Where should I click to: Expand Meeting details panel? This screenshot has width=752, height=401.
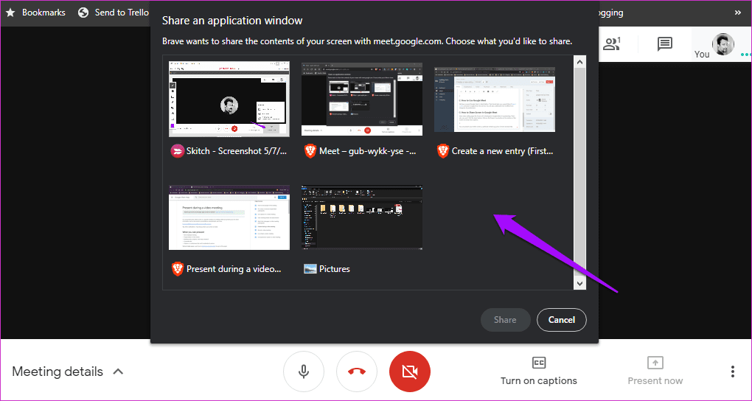click(x=68, y=372)
